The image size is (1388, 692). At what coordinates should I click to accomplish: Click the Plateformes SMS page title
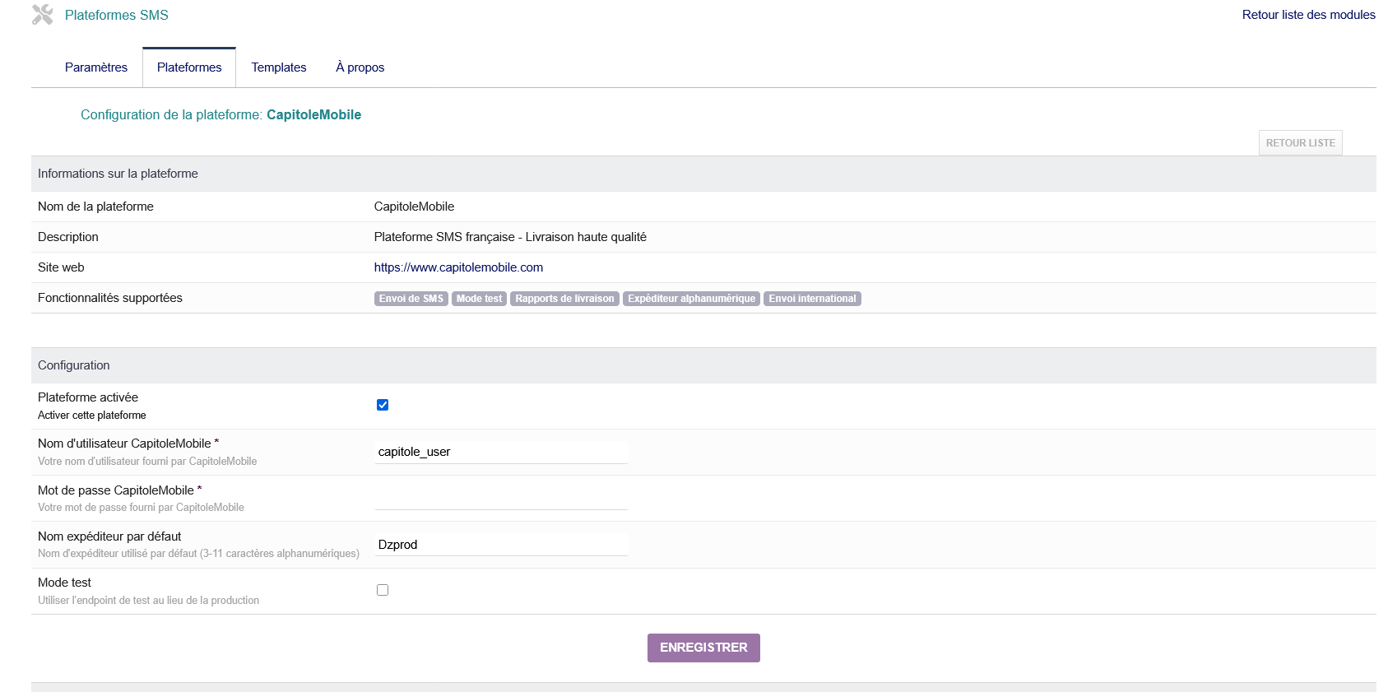[x=117, y=15]
